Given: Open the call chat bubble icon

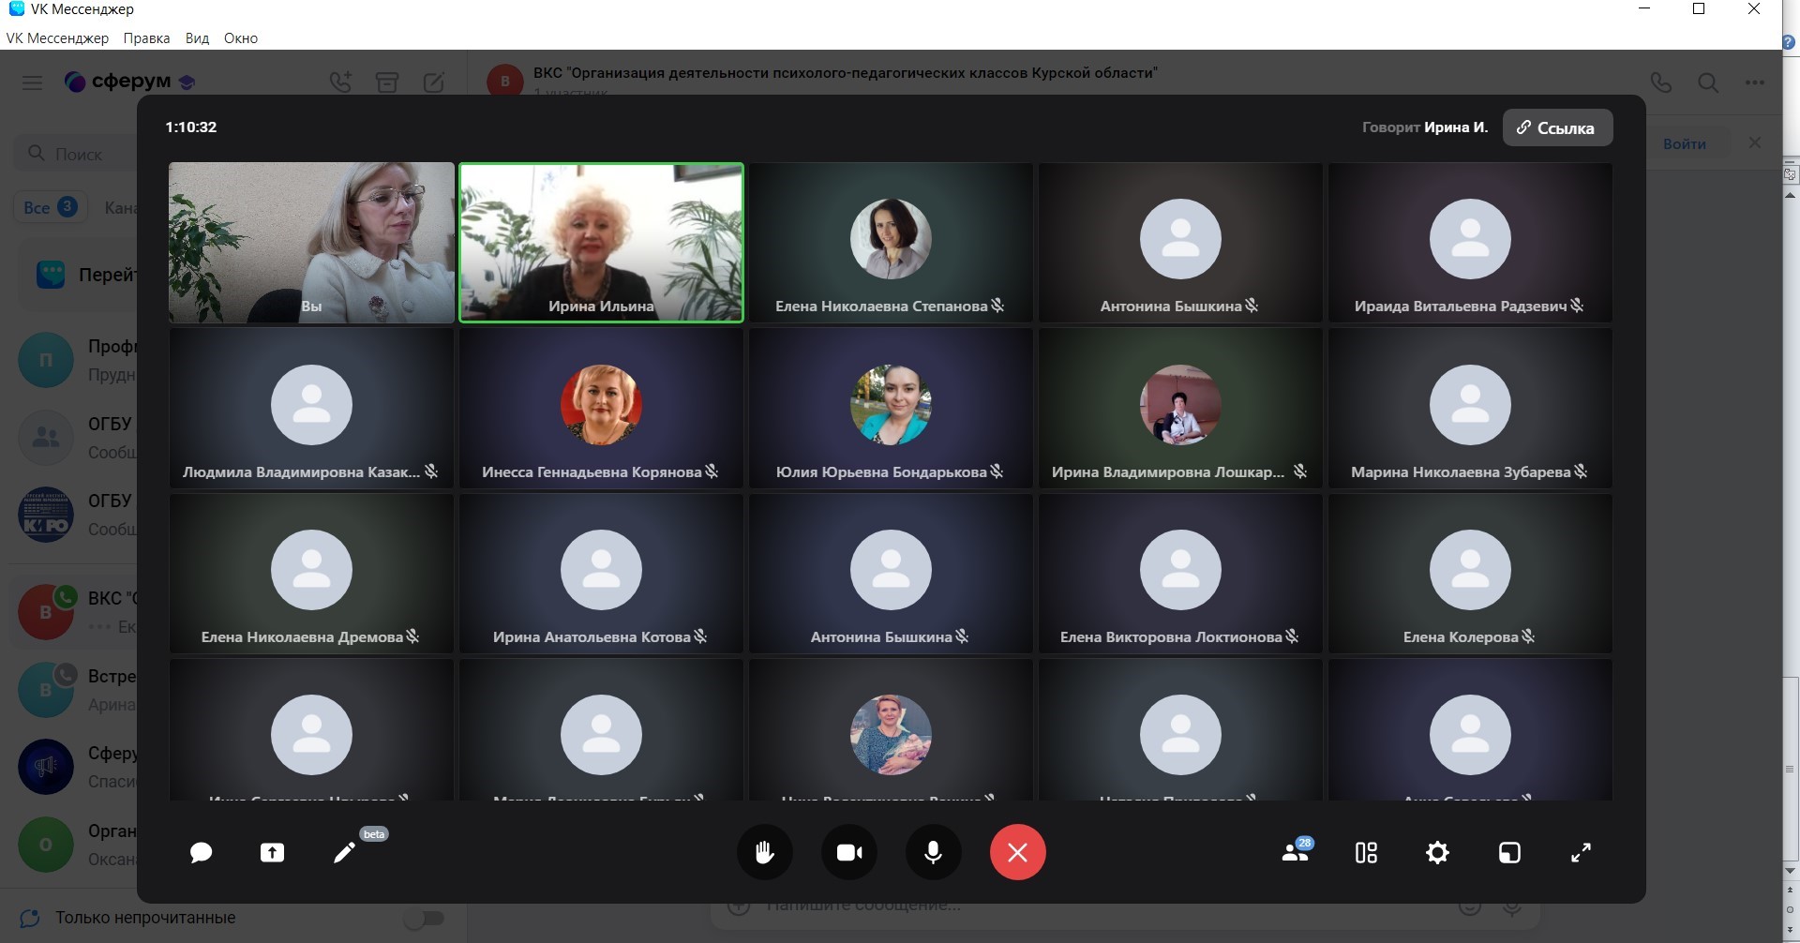Looking at the screenshot, I should pos(201,852).
